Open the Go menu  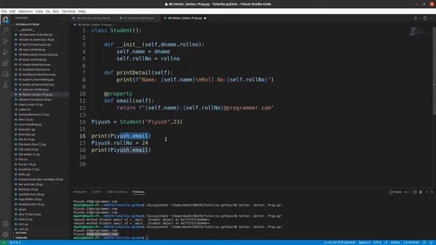coord(48,12)
